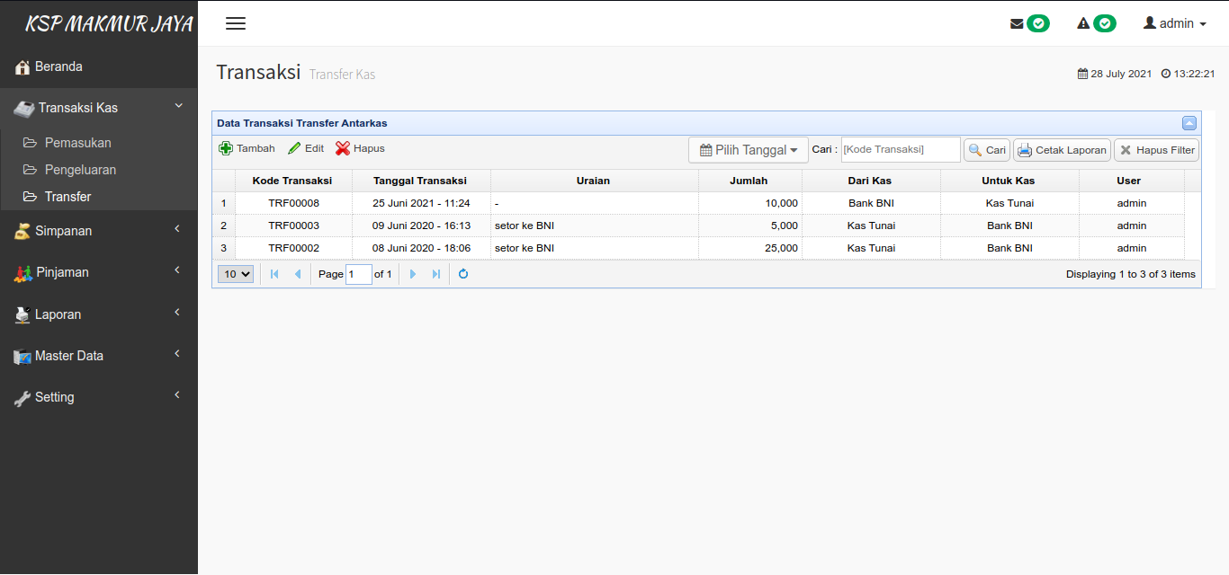Collapse the Transaksi Kas menu

pos(99,108)
